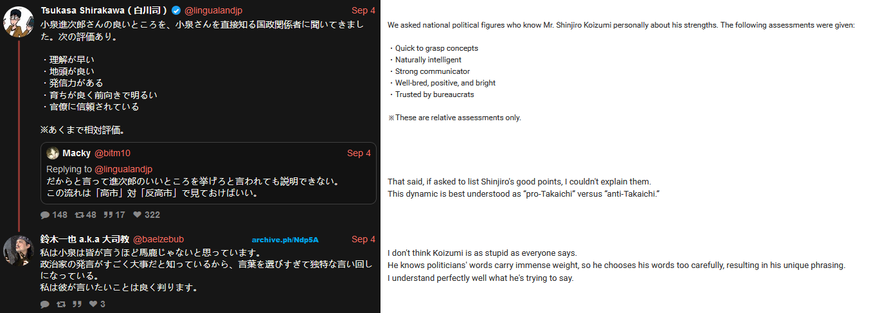Follow the @lingualandjp link after "Replying to"
Image resolution: width=869 pixels, height=313 pixels.
pyautogui.click(x=123, y=169)
